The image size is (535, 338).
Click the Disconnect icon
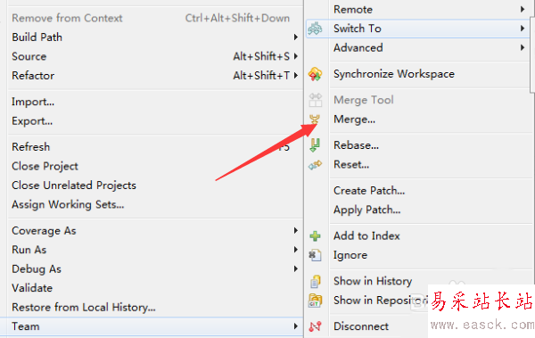click(x=315, y=326)
